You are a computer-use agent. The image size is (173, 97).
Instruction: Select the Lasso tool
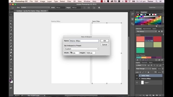pyautogui.click(x=11, y=21)
